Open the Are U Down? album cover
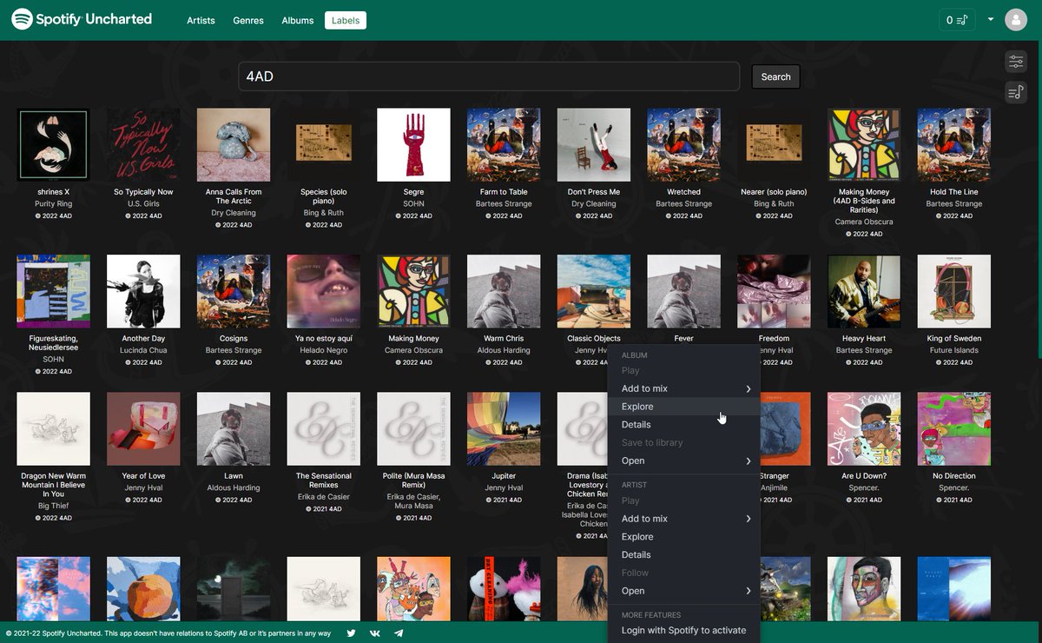Viewport: 1042px width, 643px height. coord(864,428)
